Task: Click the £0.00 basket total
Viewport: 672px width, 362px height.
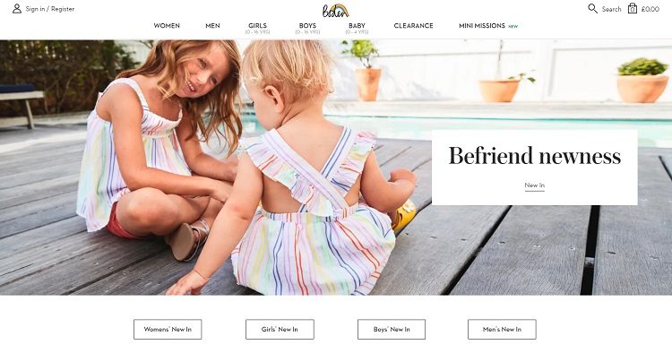Action: [650, 9]
